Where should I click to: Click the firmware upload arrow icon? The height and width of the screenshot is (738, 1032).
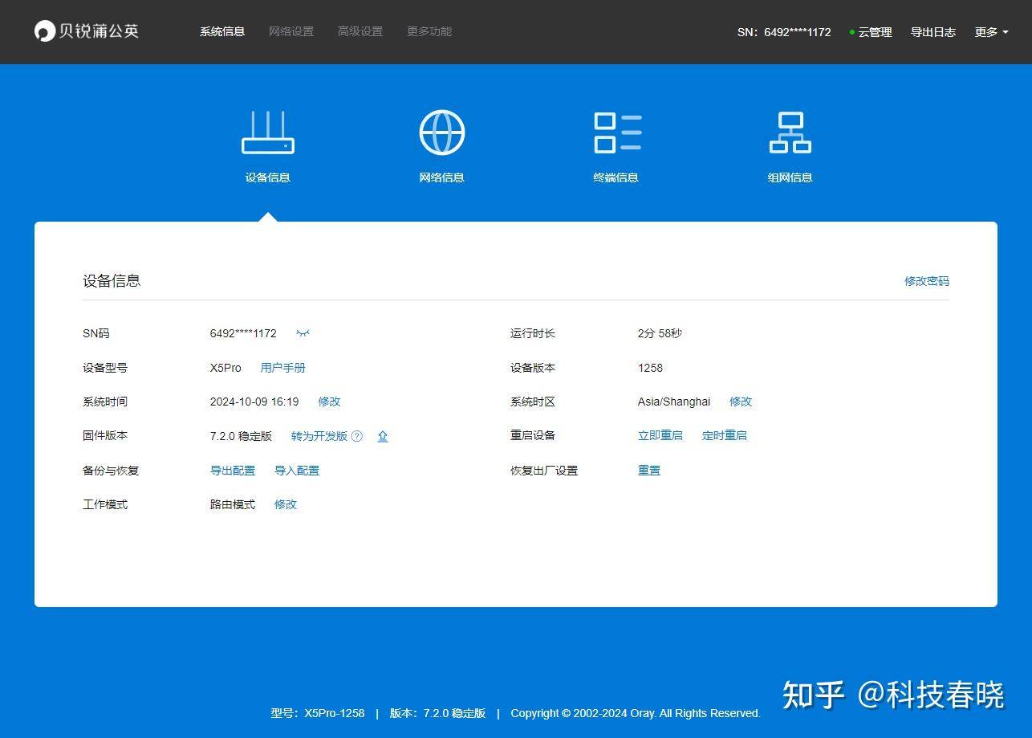[383, 436]
